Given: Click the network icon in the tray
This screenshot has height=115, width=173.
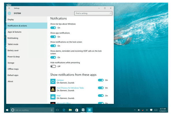Looking at the screenshot, I should coord(143,110).
